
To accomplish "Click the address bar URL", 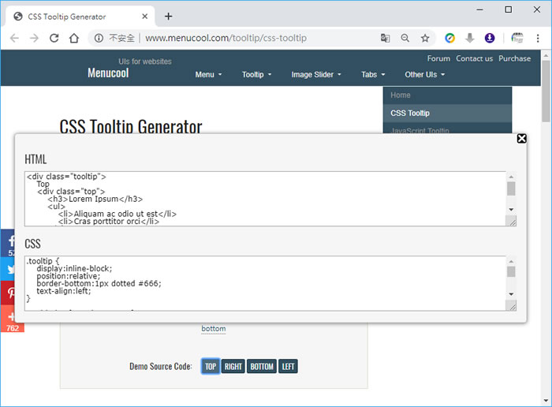I will (x=226, y=38).
